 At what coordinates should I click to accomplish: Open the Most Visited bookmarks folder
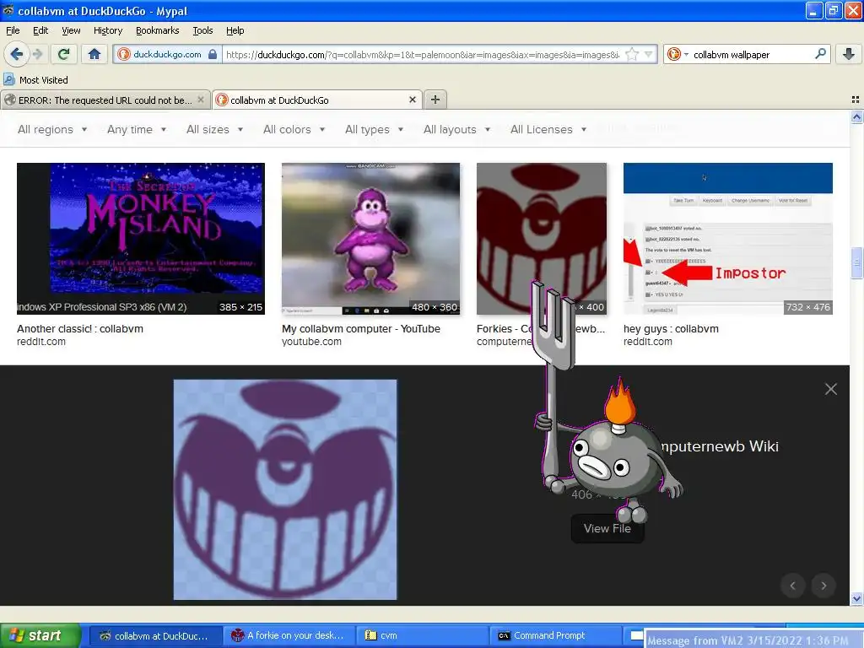click(35, 80)
